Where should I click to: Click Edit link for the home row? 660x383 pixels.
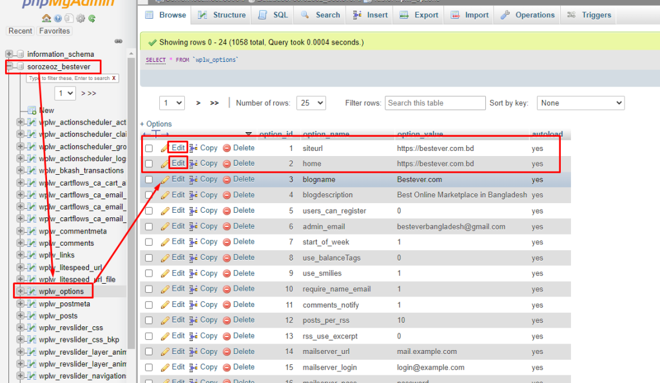coord(178,163)
